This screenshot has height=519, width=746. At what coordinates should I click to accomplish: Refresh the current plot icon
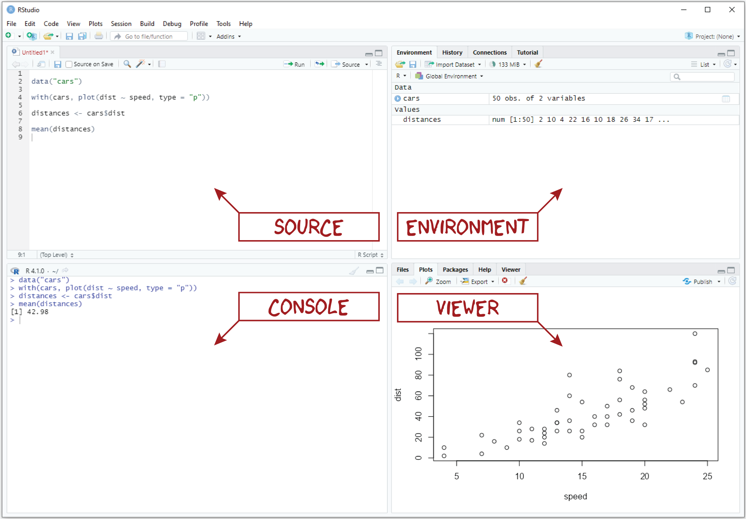tap(732, 281)
